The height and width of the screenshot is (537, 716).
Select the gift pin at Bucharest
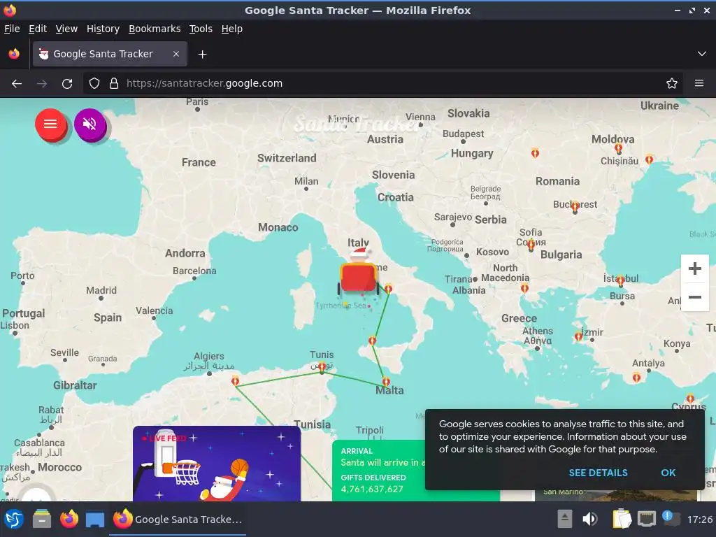pyautogui.click(x=575, y=206)
